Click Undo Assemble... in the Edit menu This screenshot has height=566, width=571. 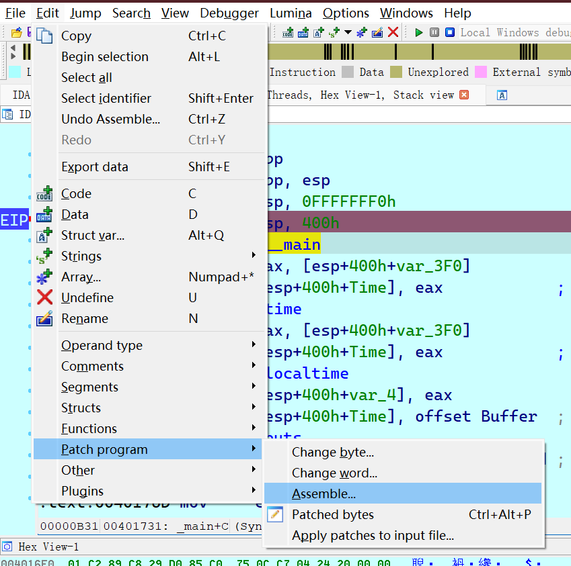(111, 119)
